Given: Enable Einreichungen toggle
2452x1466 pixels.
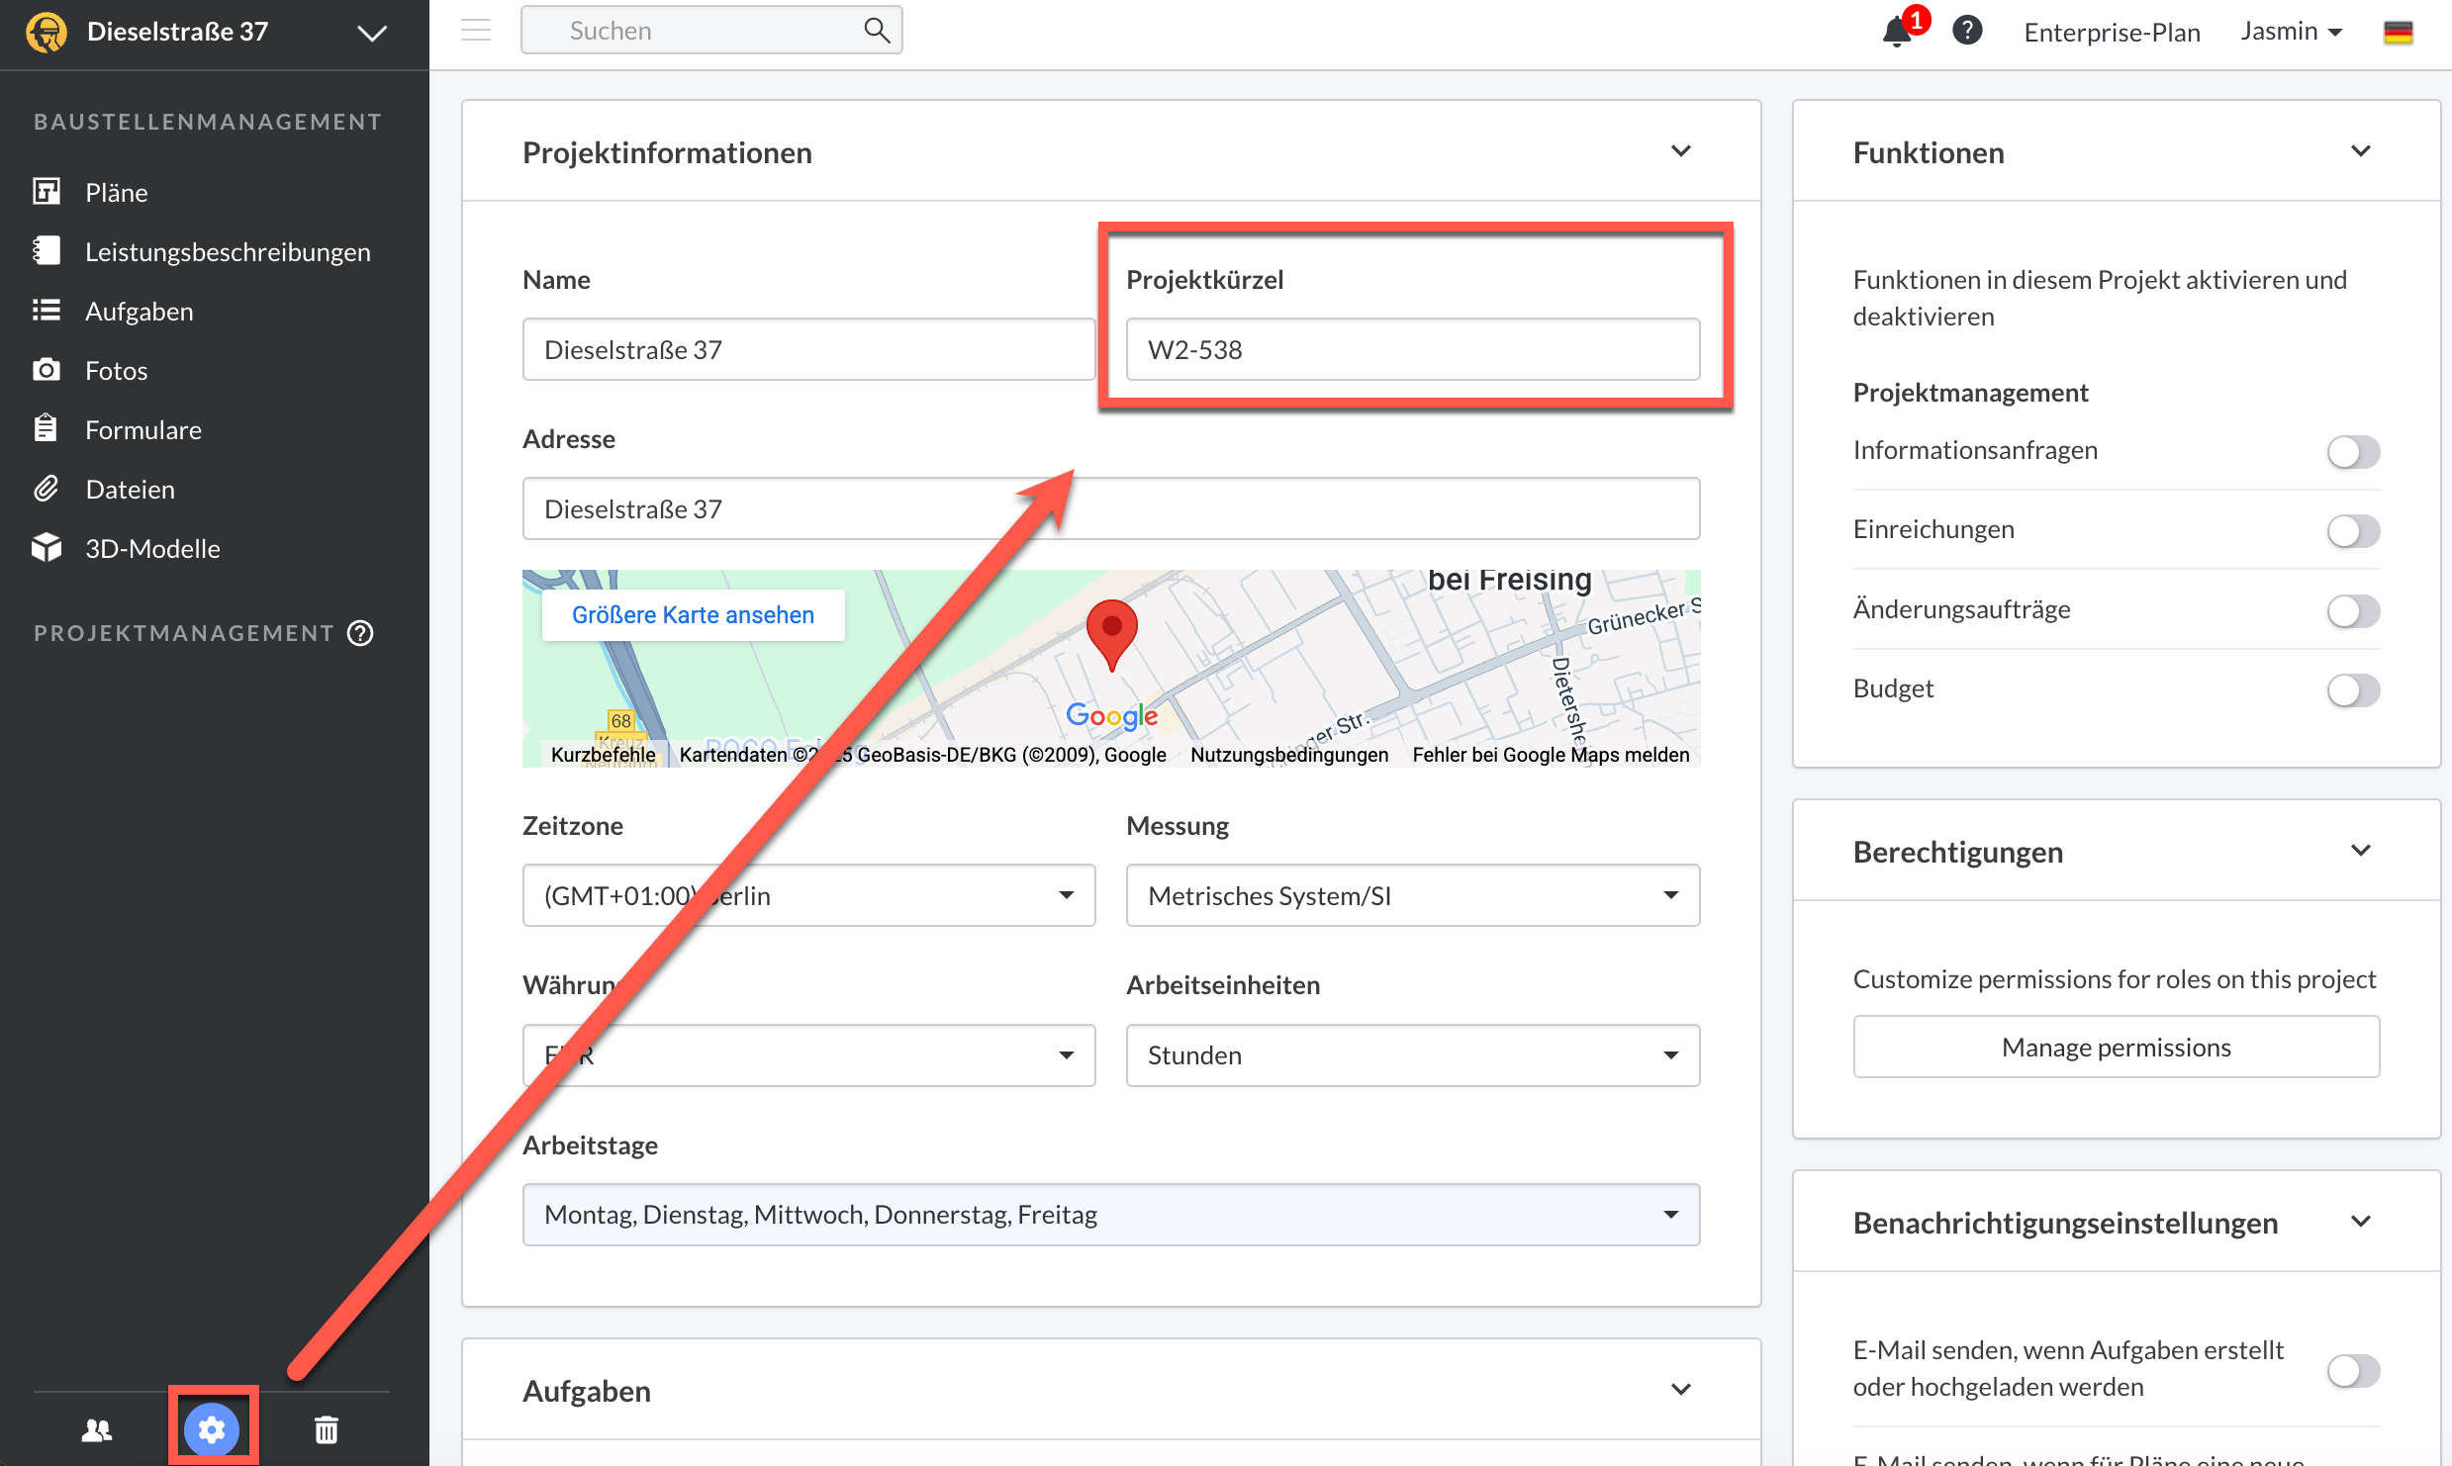Looking at the screenshot, I should click(x=2353, y=530).
